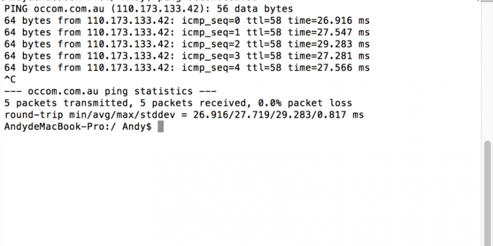Viewport: 493px width, 246px height.
Task: Click the (110.173.133.42) address in the PING header
Action: [x=158, y=9]
